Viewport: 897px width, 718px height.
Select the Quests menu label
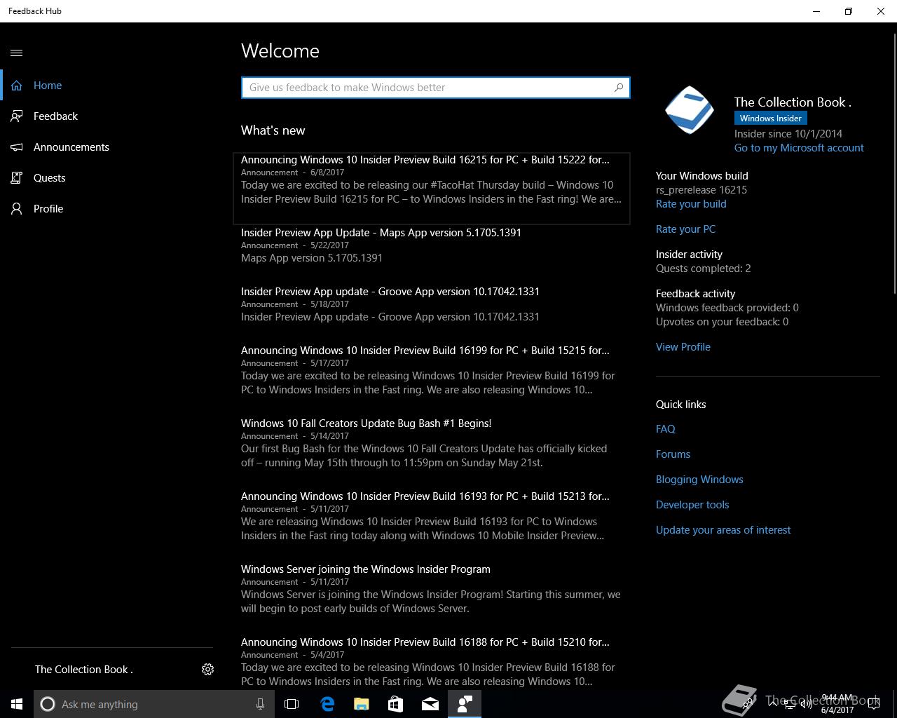click(x=50, y=178)
